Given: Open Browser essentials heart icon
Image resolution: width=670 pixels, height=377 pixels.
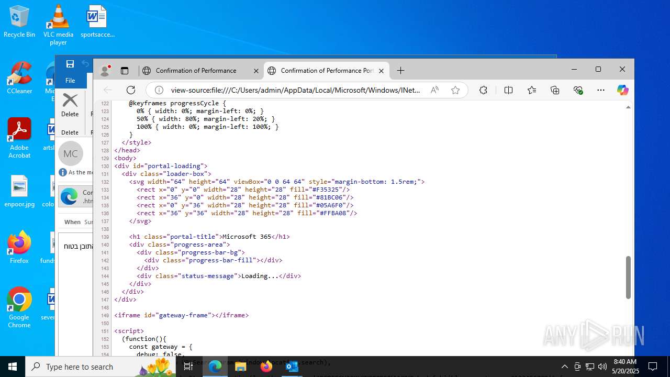Looking at the screenshot, I should click(x=578, y=90).
